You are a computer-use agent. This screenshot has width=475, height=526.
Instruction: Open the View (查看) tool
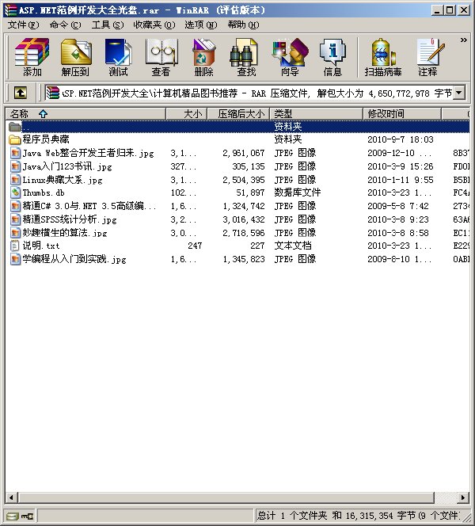[161, 57]
